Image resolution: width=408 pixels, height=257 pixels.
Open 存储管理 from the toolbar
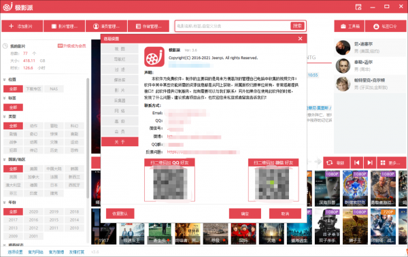click(148, 27)
